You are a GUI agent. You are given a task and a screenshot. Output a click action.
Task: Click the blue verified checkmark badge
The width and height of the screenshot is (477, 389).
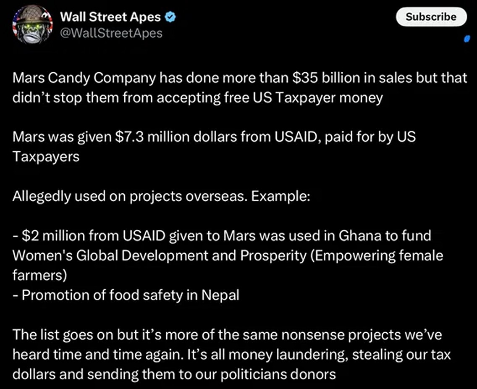tap(170, 17)
